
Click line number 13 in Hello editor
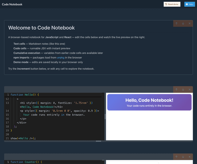click(7, 103)
